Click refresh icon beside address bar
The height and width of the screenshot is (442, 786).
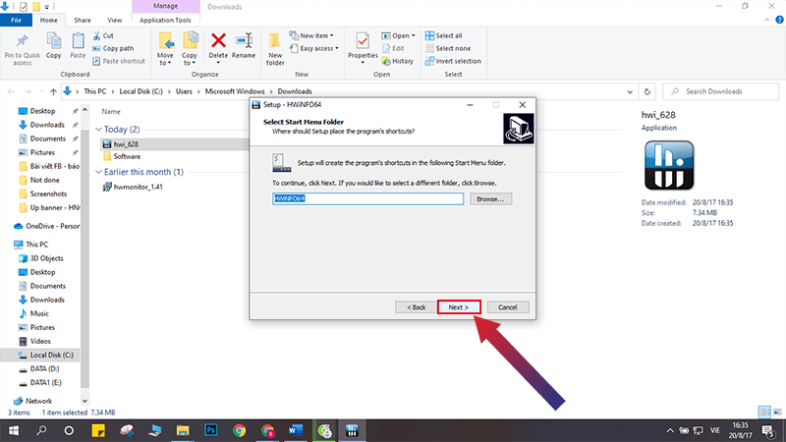click(x=647, y=91)
